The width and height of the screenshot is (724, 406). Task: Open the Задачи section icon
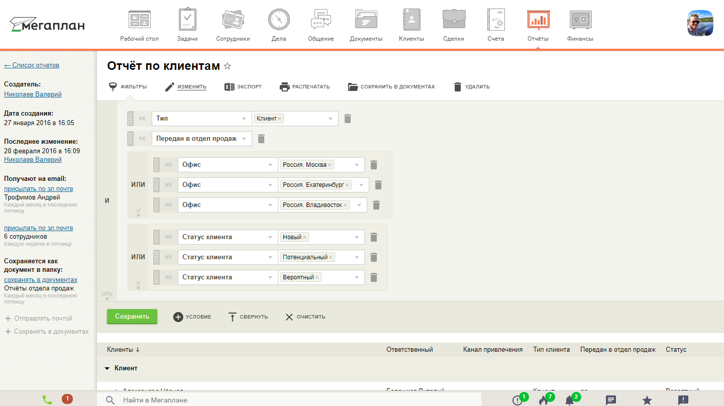coord(187,20)
